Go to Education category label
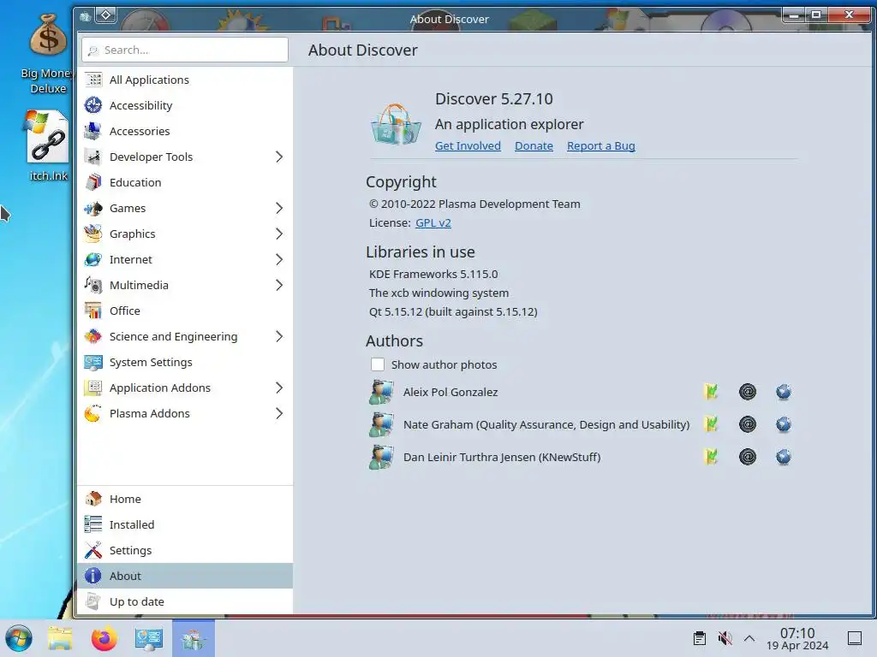 (x=135, y=183)
